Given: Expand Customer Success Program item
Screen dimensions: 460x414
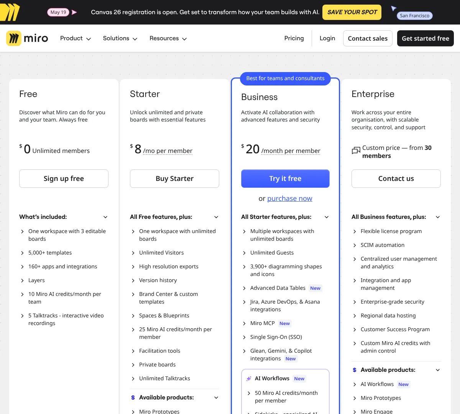Looking at the screenshot, I should pos(396,329).
